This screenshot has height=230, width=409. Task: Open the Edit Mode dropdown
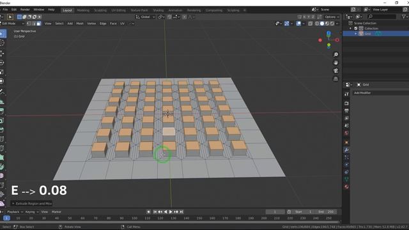coord(12,24)
